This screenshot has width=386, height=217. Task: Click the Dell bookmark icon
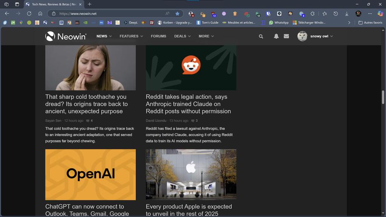pyautogui.click(x=101, y=22)
